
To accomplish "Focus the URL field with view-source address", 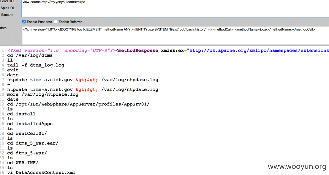I will coord(175,8).
